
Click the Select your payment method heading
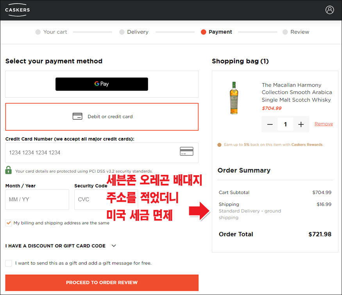[54, 61]
